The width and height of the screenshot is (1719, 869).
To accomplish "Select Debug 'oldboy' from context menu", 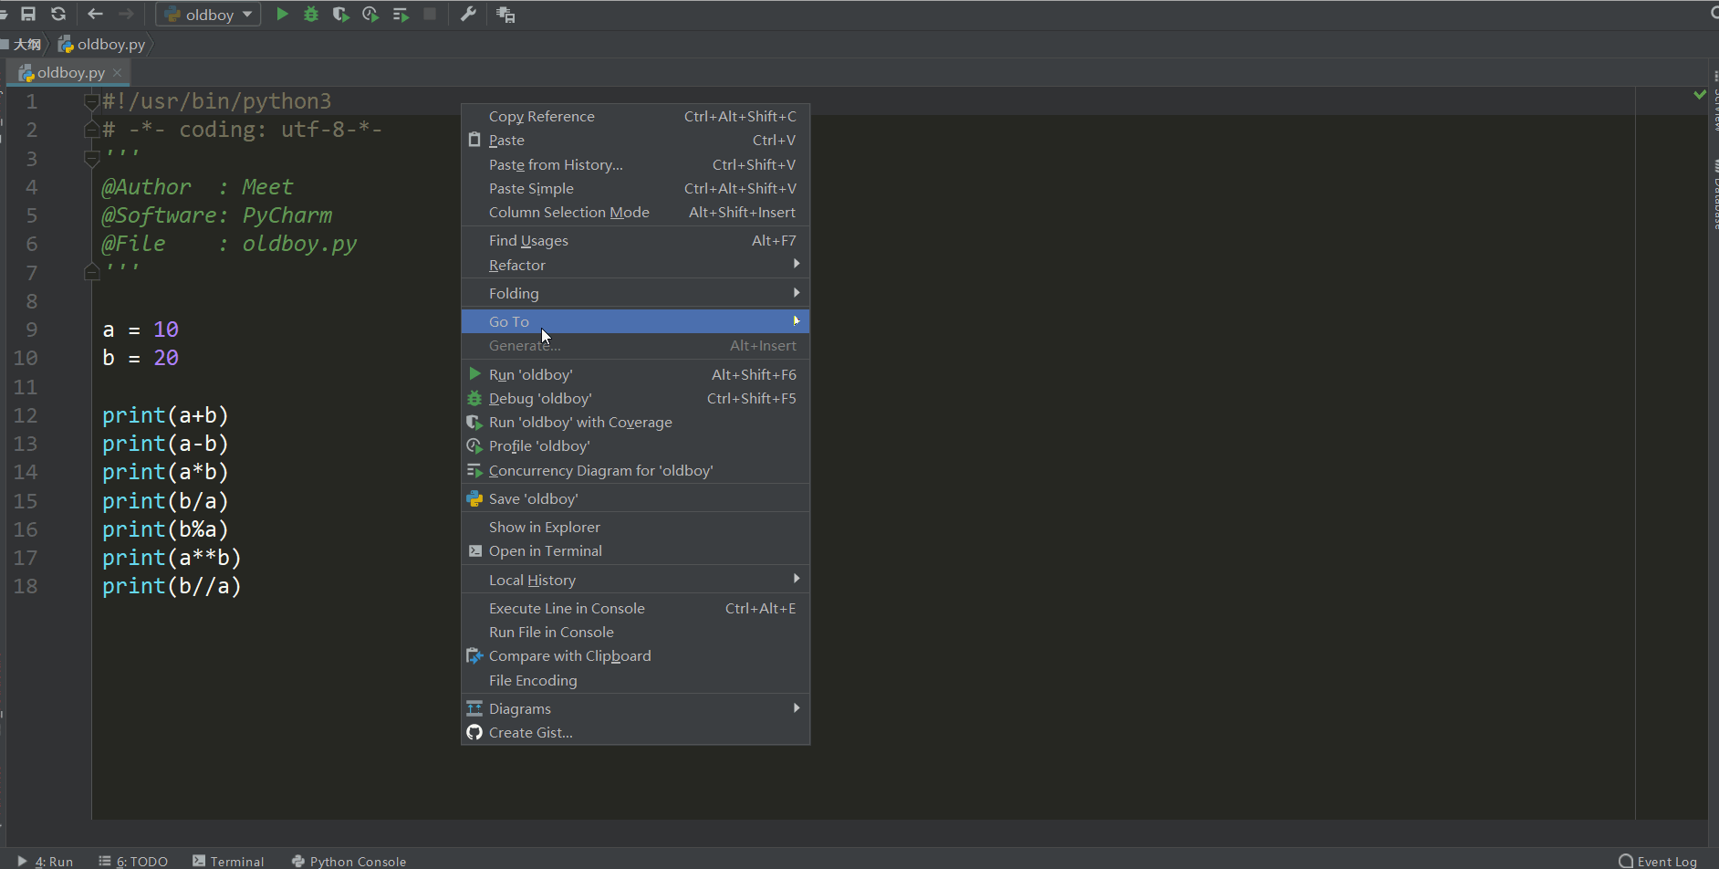I will tap(635, 398).
